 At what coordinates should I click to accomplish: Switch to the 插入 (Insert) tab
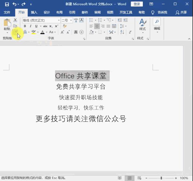tap(34, 12)
